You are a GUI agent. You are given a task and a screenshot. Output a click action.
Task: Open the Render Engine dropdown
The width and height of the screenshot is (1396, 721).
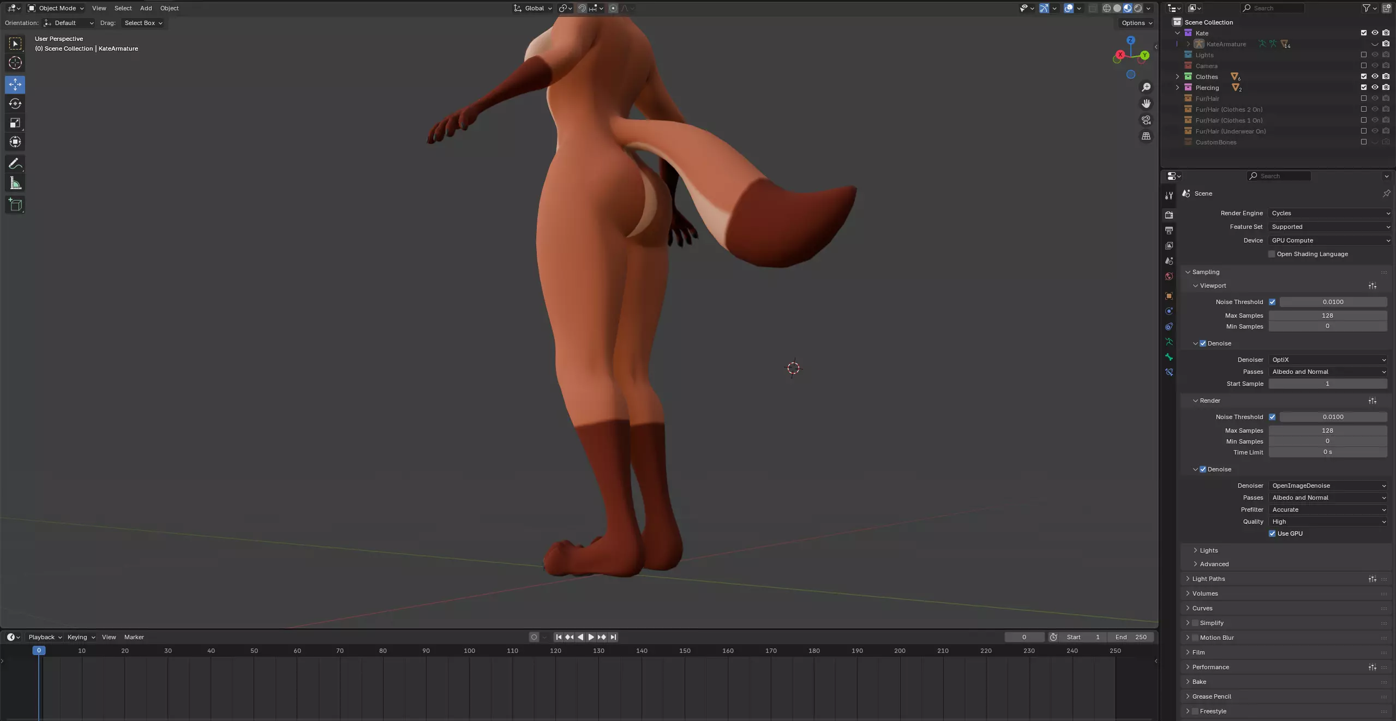click(x=1329, y=213)
